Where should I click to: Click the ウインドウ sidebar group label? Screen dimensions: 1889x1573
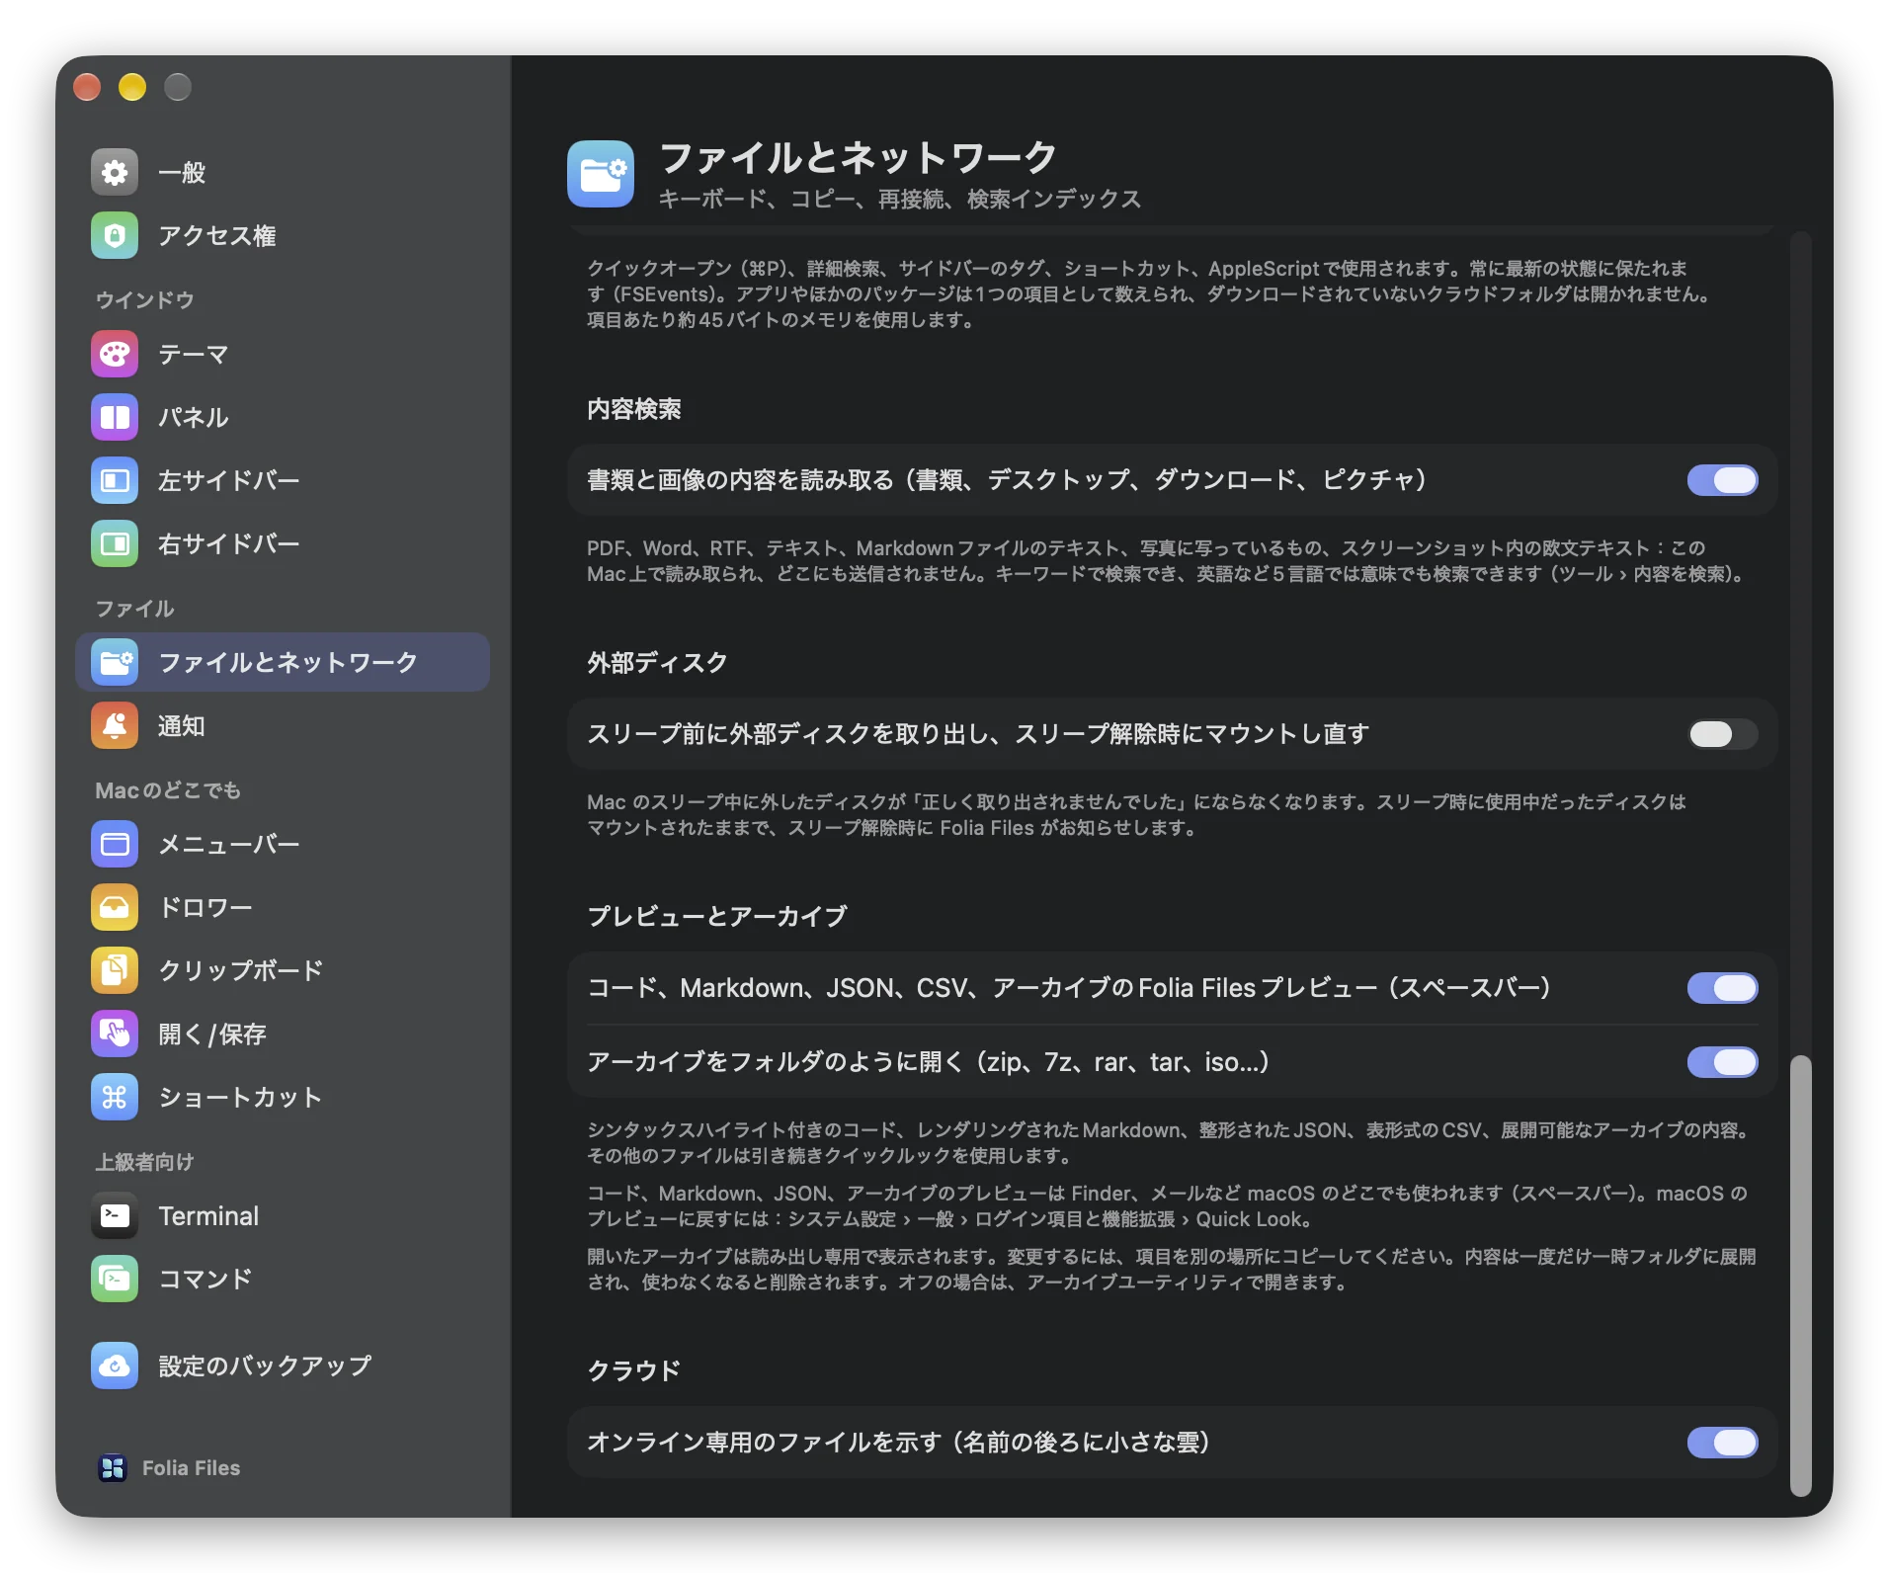(144, 300)
